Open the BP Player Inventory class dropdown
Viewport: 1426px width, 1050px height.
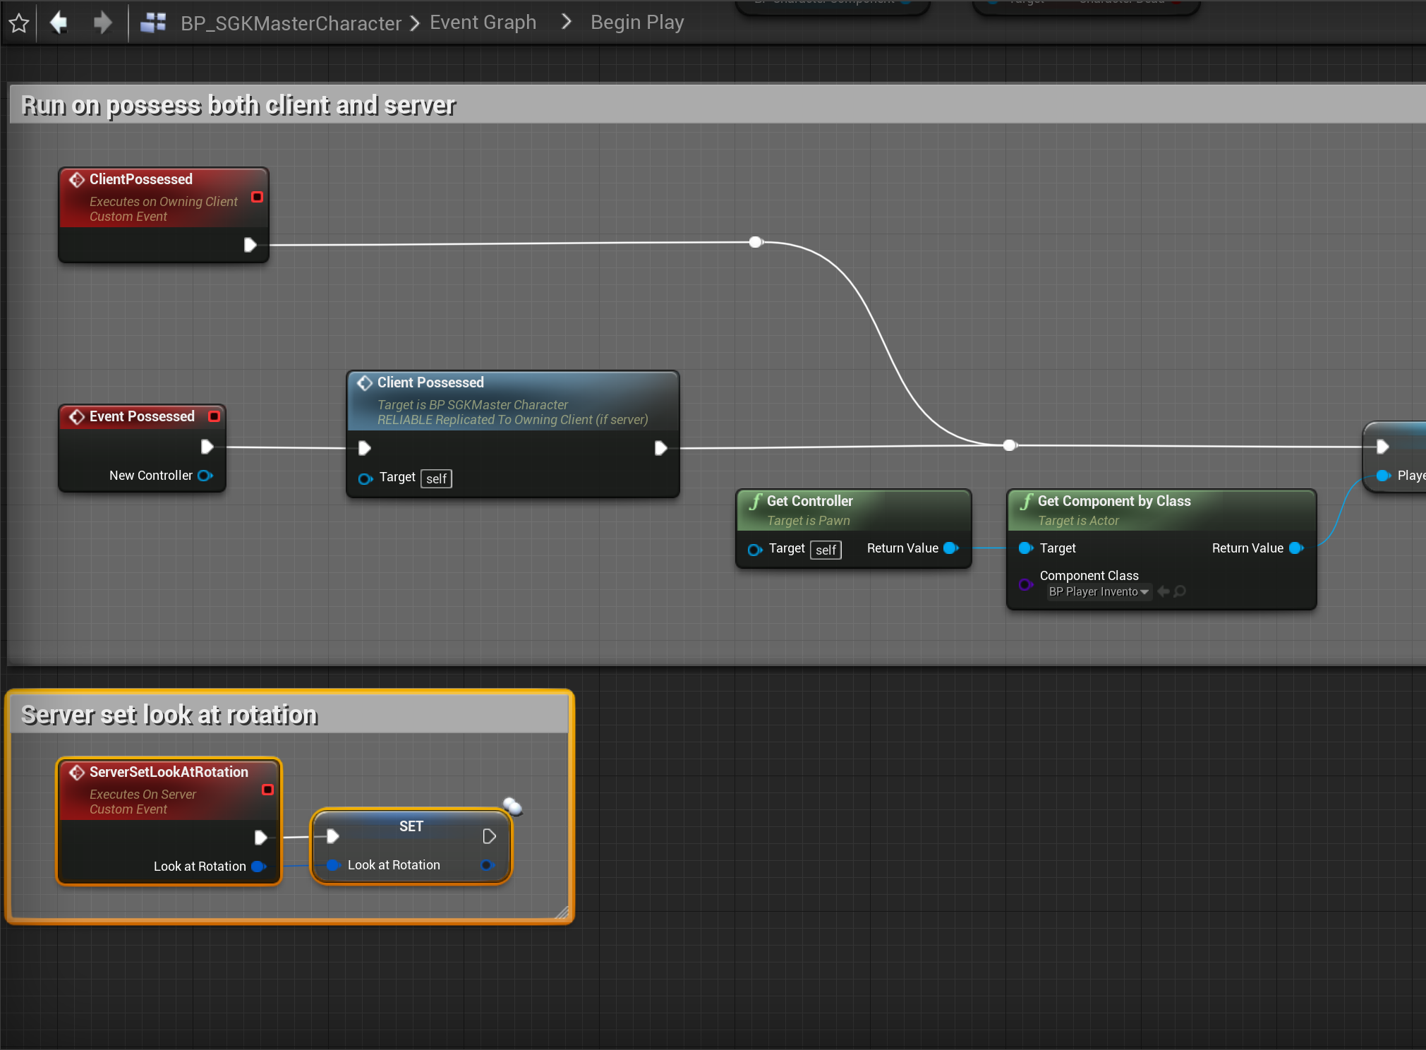click(1099, 591)
